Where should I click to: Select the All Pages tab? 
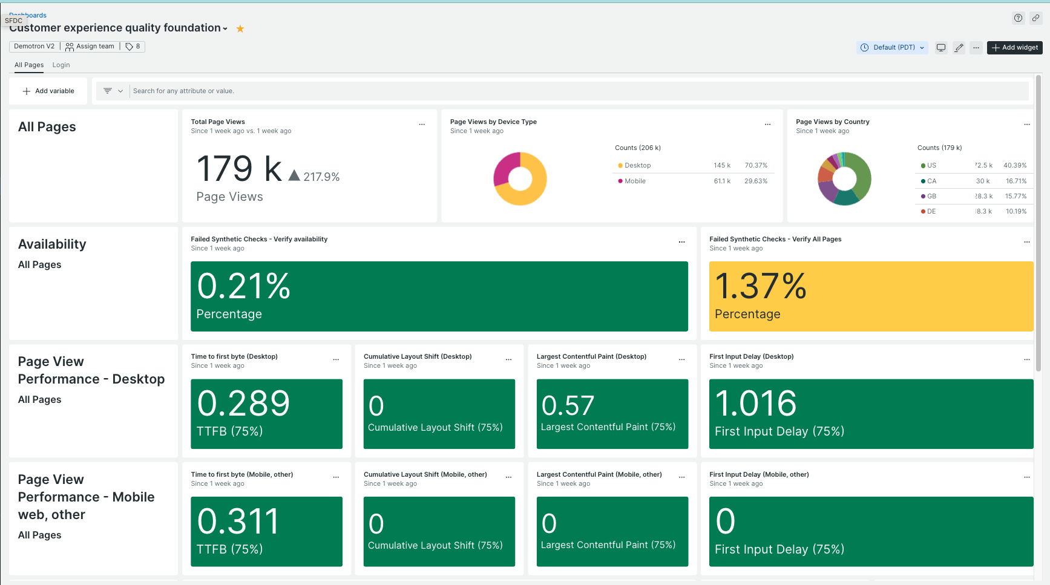pyautogui.click(x=28, y=65)
